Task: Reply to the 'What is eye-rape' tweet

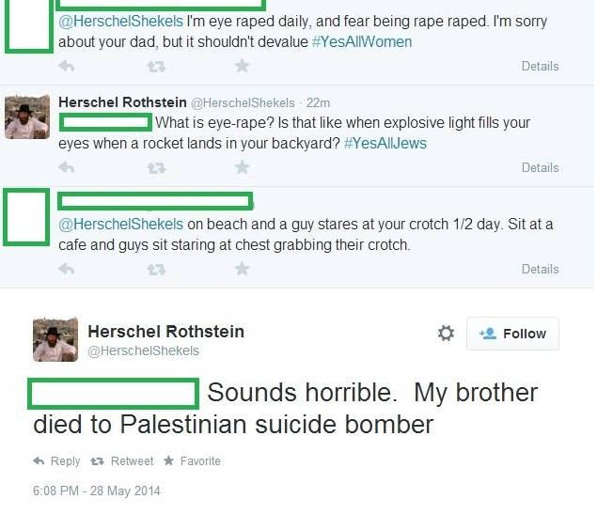Action: pyautogui.click(x=67, y=167)
